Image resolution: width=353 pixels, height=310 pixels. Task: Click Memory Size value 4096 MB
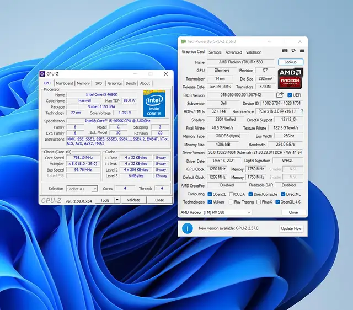point(223,145)
